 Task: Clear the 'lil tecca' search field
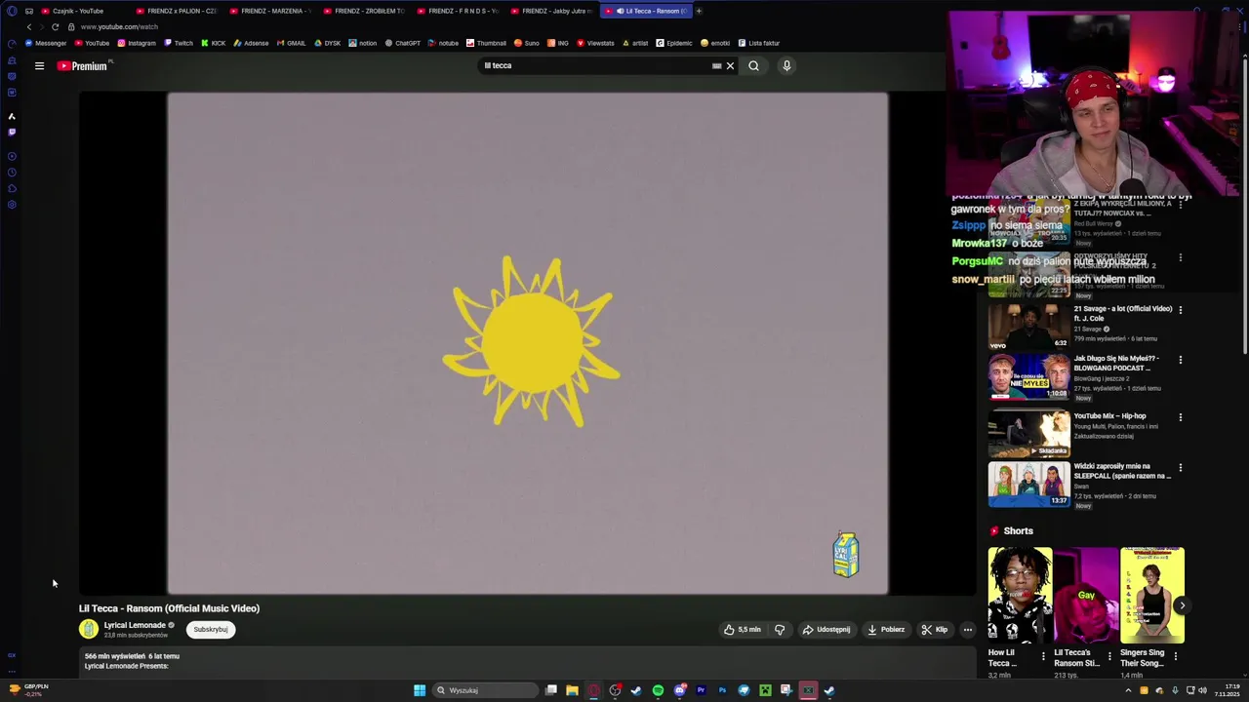click(730, 66)
